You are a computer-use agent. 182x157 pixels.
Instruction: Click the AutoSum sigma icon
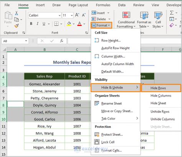point(172,13)
